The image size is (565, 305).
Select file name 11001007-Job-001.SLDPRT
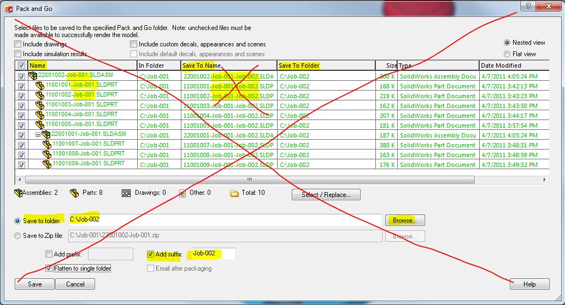(x=89, y=143)
